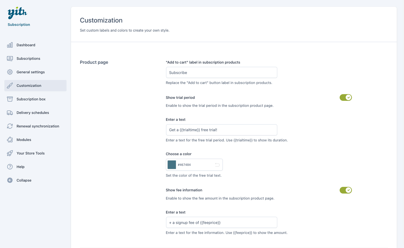This screenshot has height=248, width=404.
Task: Open the Customization menu item
Action: (x=29, y=86)
